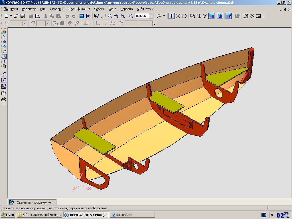This screenshot has width=292, height=219.
Task: Toggle wireframe display mode
Action: coord(192,16)
